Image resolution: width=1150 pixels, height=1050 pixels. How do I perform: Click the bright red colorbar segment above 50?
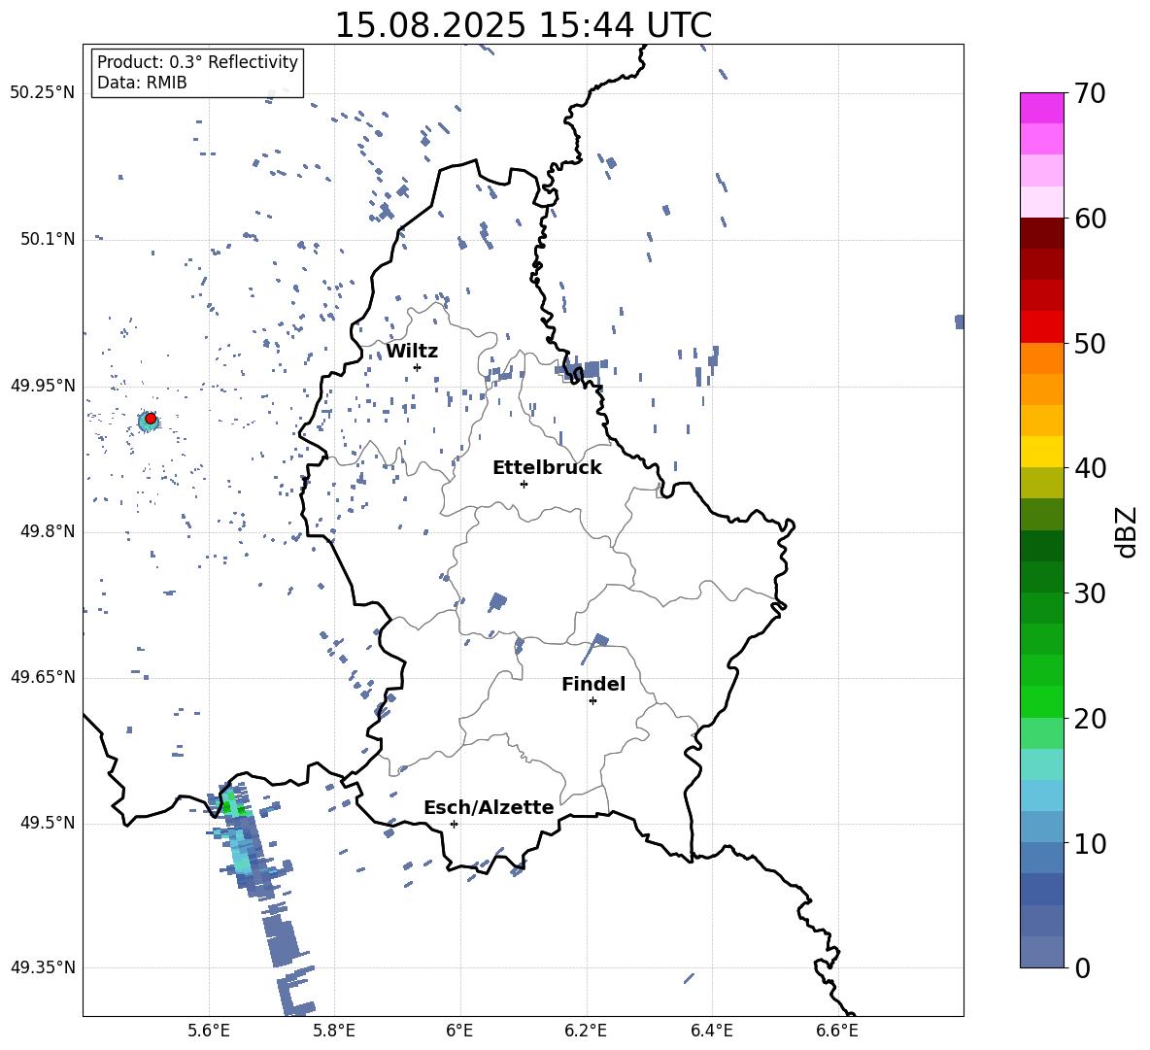(x=1042, y=327)
